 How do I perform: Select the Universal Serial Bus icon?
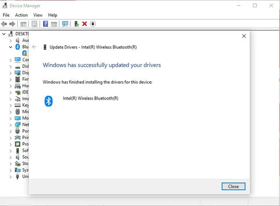18,176
